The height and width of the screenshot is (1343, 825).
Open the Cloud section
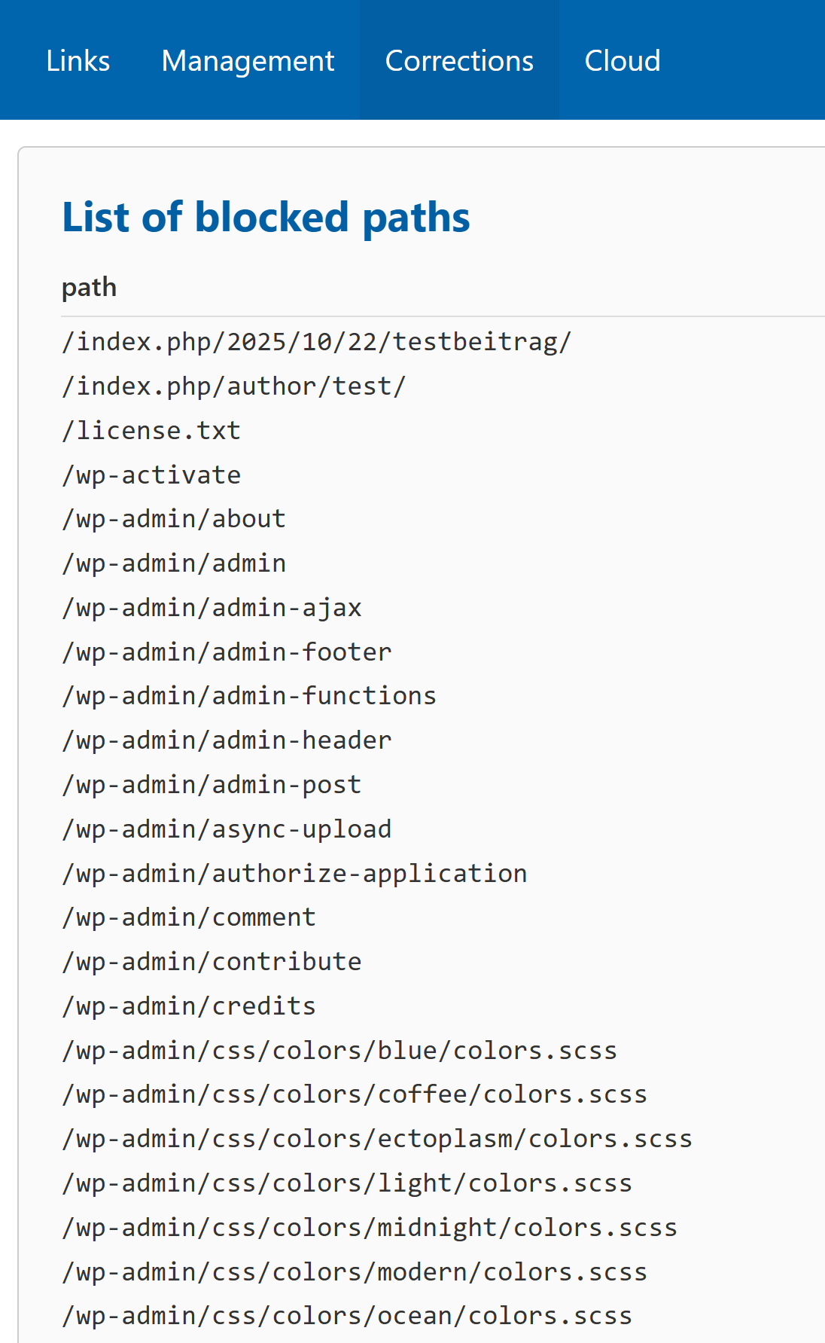coord(622,60)
